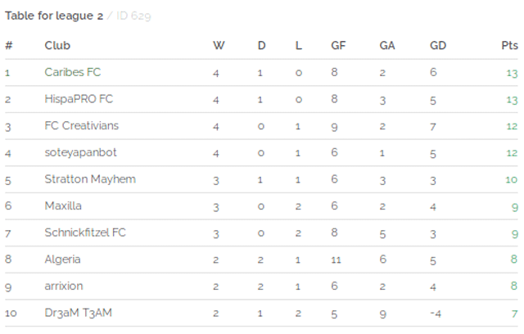Open the Maxilla club entry

[x=63, y=205]
